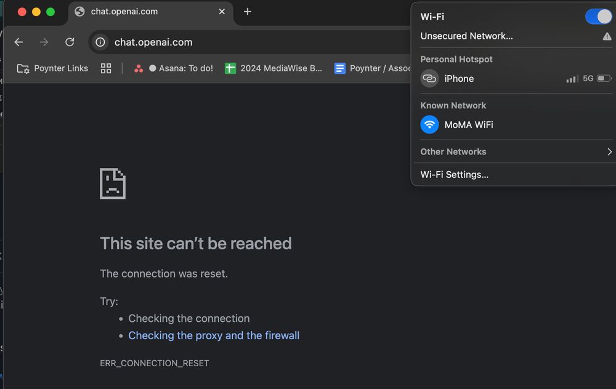Click the iPhone hotspot signal strength bars
This screenshot has width=616, height=389.
pyautogui.click(x=572, y=79)
